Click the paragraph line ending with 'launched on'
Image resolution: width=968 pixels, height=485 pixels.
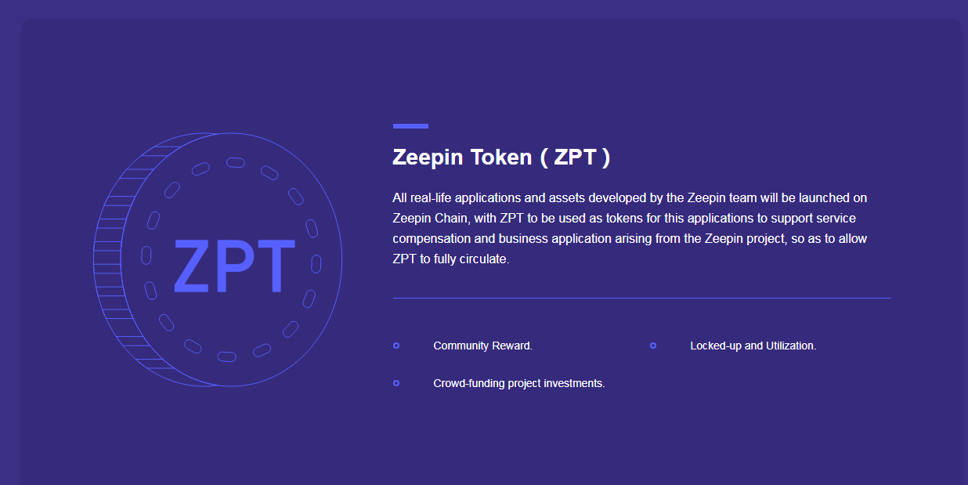(x=630, y=197)
